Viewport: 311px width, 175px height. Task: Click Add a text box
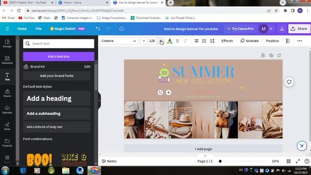coord(58,56)
